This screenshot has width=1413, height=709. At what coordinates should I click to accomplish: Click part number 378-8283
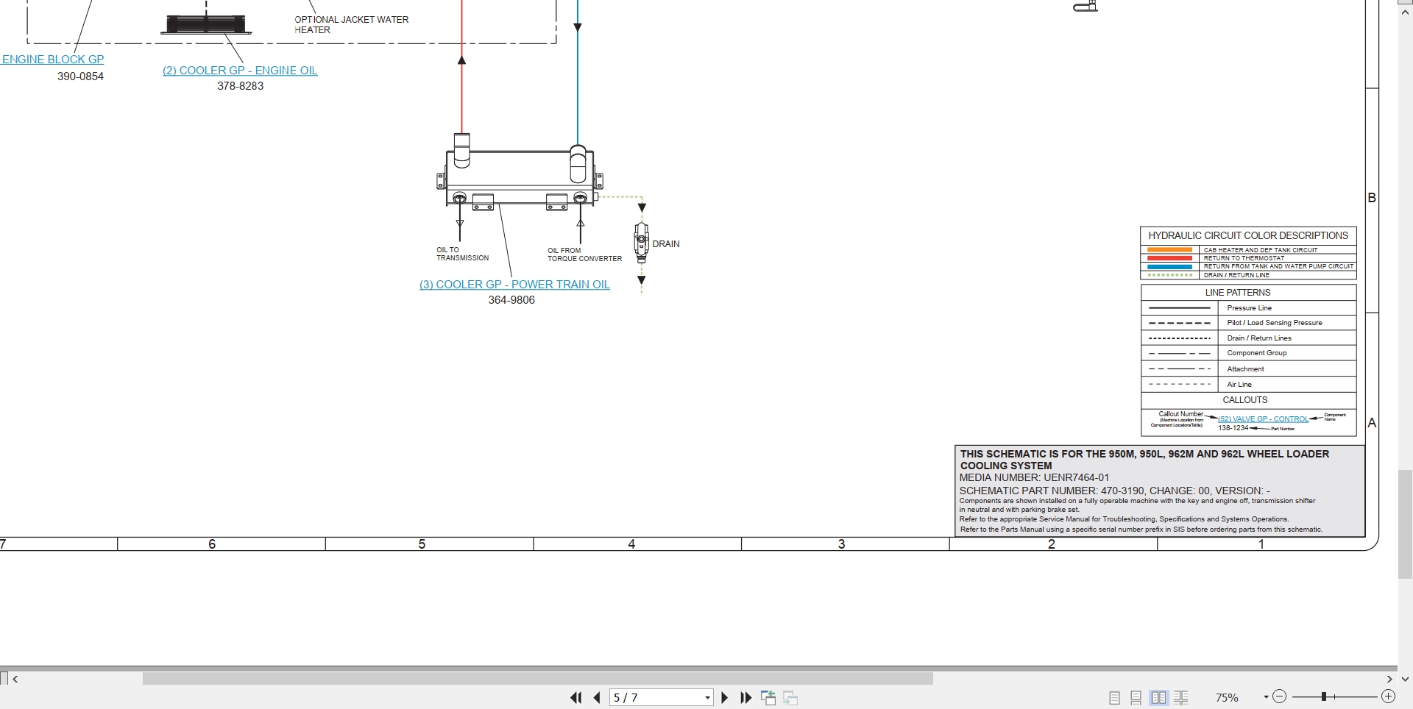240,86
